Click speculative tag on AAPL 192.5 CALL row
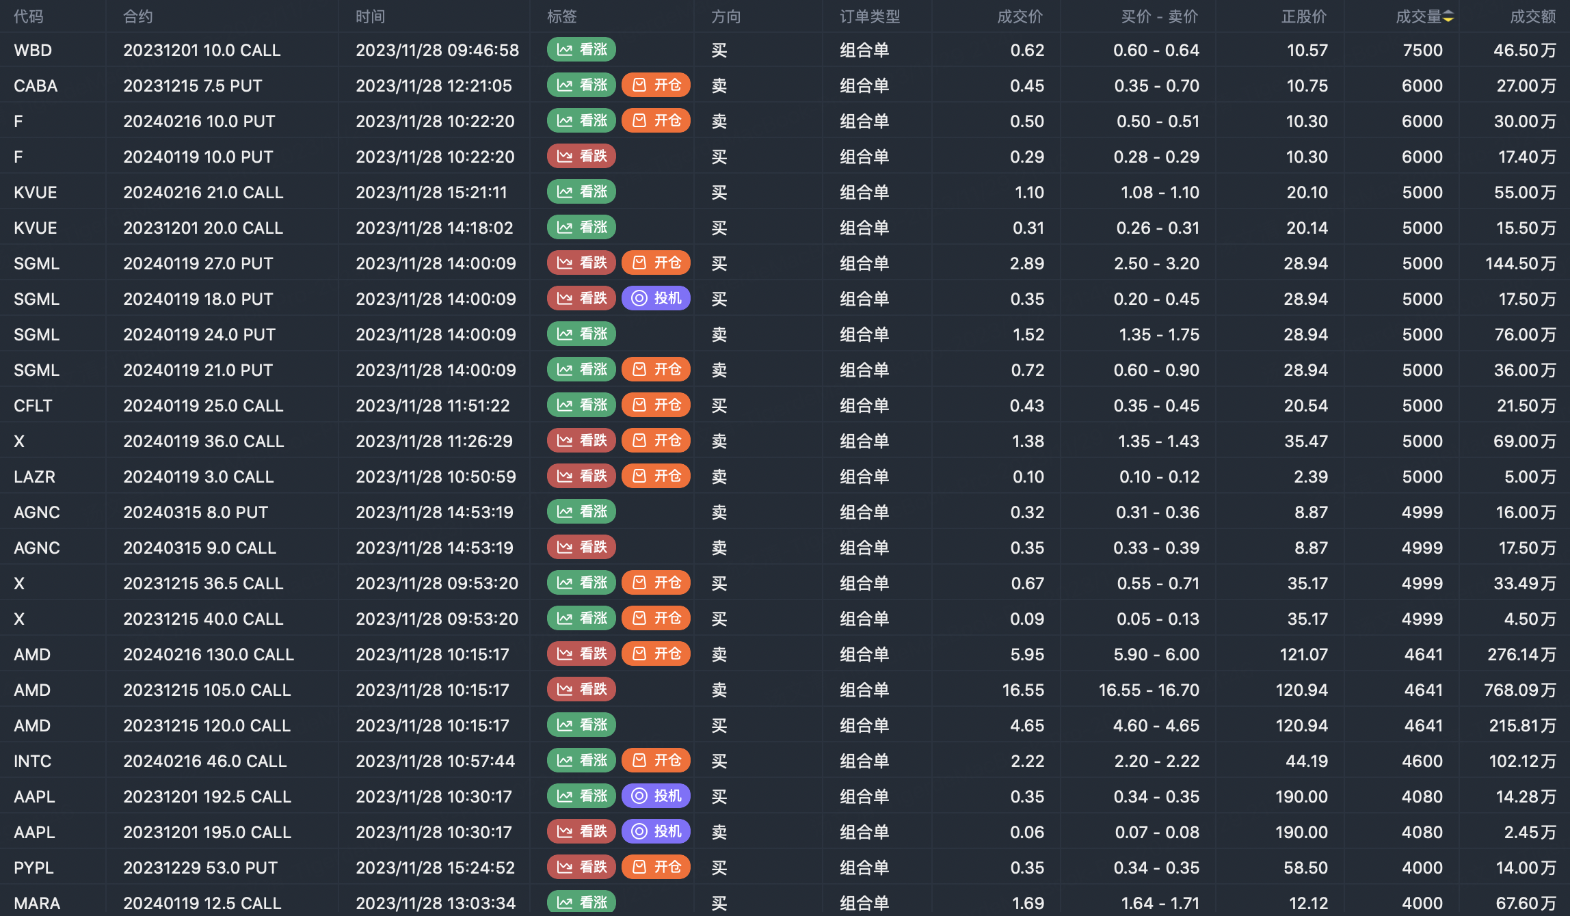This screenshot has width=1570, height=916. (656, 796)
